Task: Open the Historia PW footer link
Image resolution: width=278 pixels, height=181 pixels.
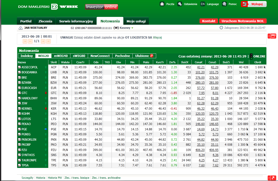Action: 55,178
